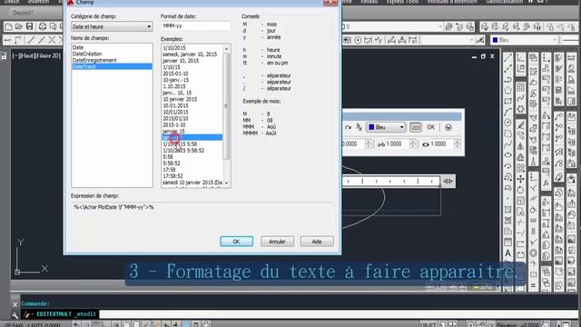
Task: Close the command line with the X
Action: pyautogui.click(x=15, y=304)
